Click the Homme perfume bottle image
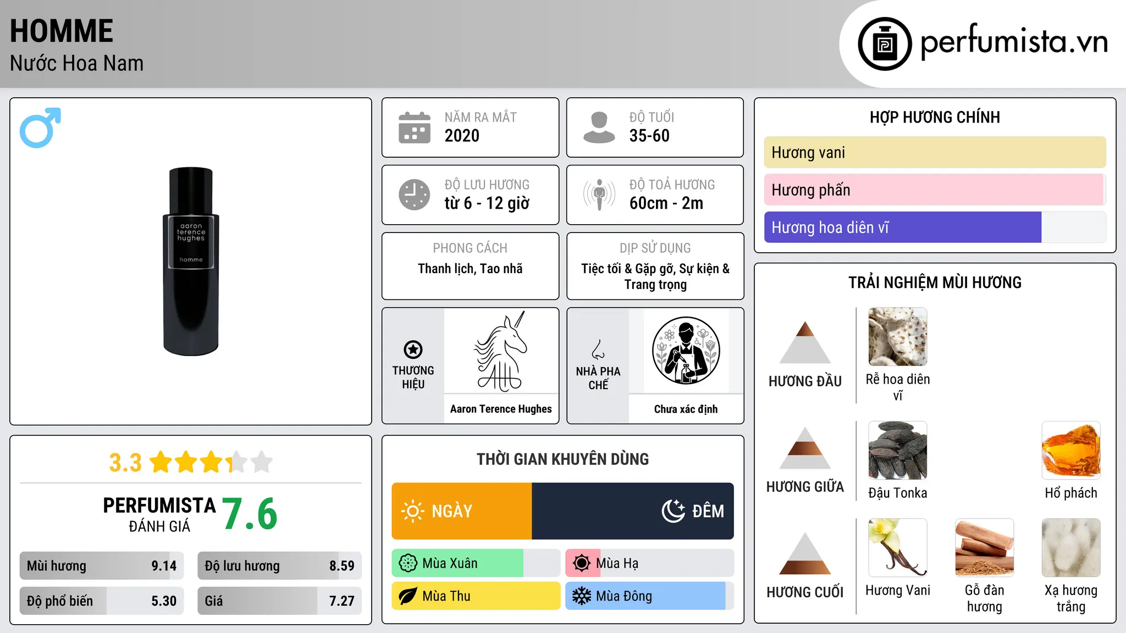 tap(191, 261)
